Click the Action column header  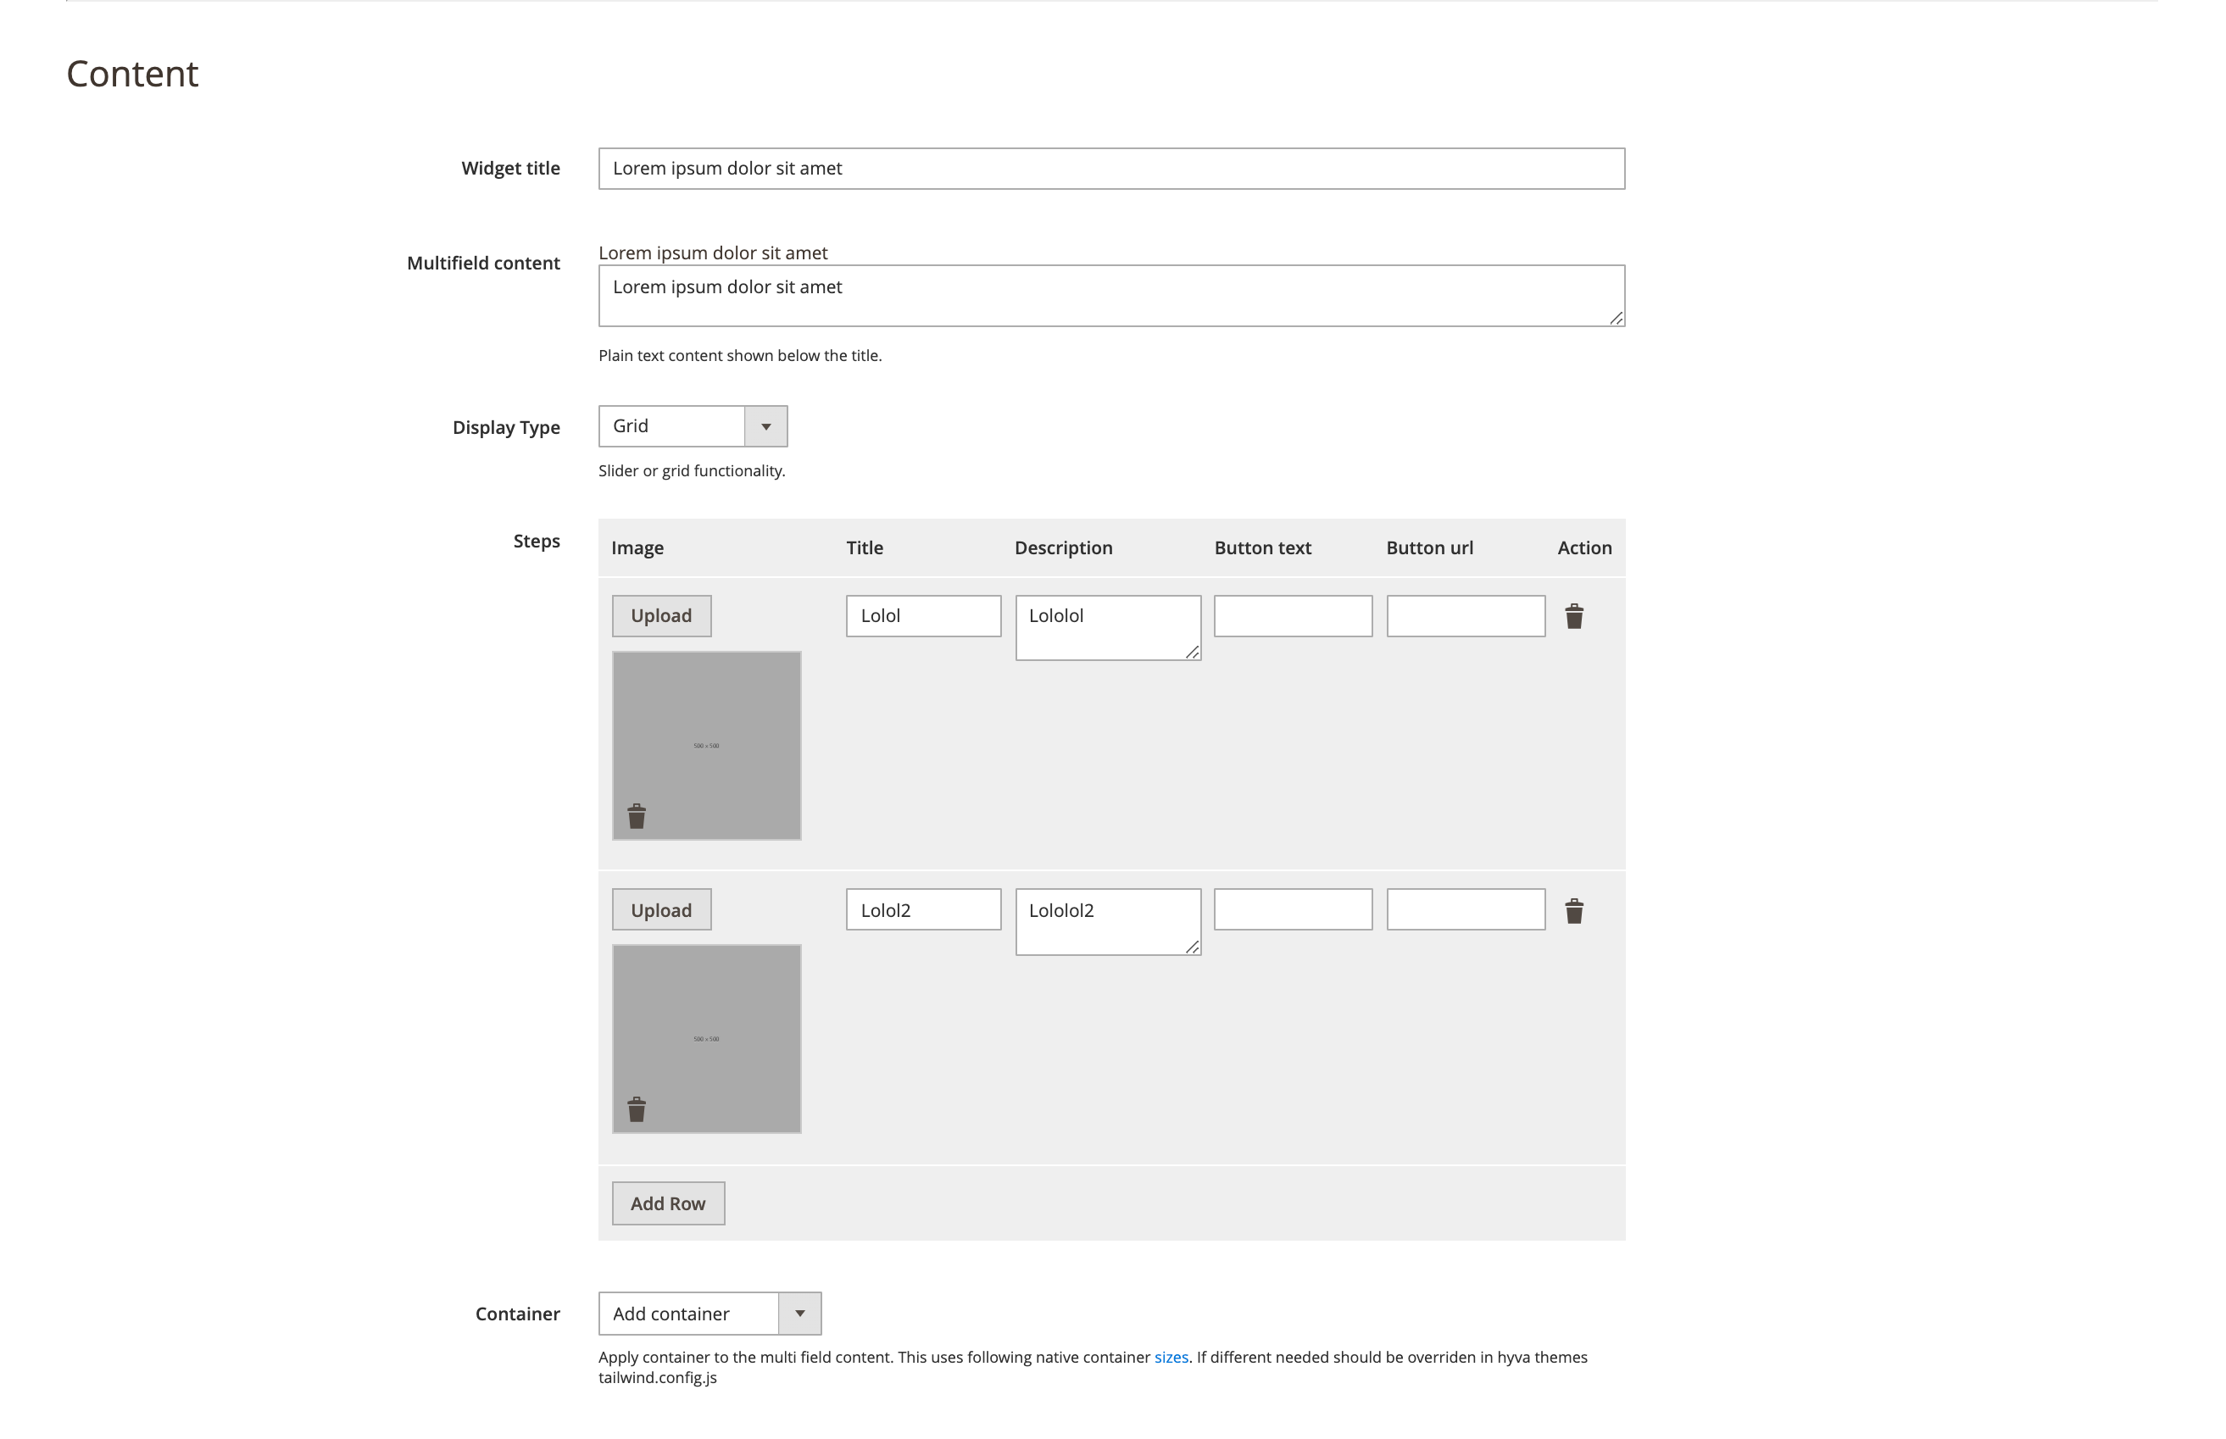coord(1584,547)
